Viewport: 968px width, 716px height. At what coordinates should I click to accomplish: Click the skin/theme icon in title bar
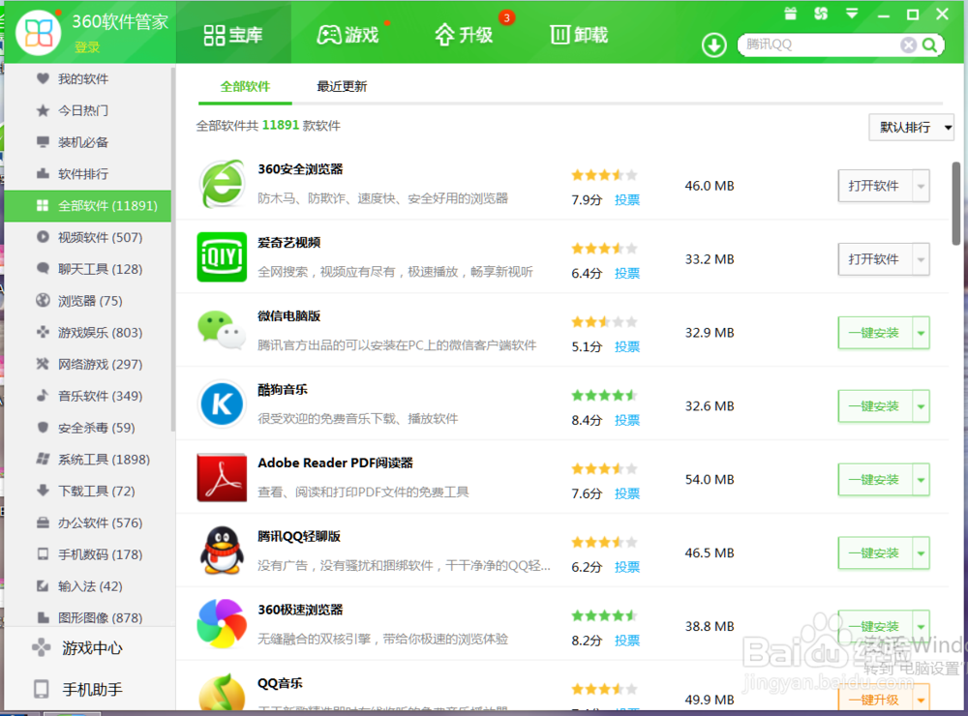pyautogui.click(x=821, y=14)
